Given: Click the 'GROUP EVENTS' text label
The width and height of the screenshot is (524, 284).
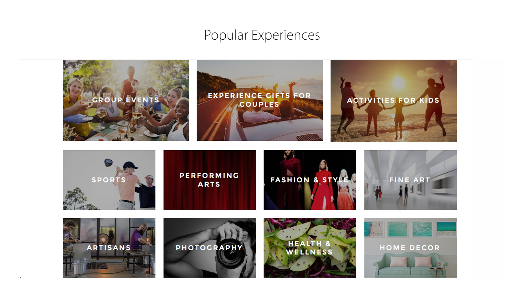Looking at the screenshot, I should tap(126, 100).
